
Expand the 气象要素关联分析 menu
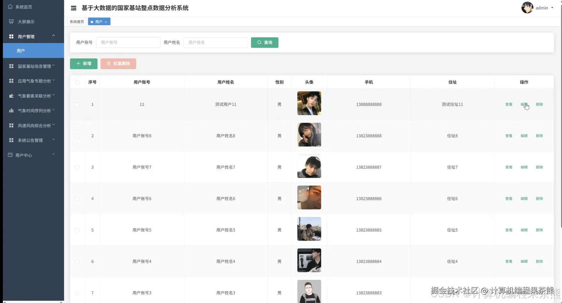pos(54,95)
